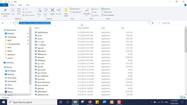The height and width of the screenshot is (105, 187).
Task: Open the Windows Start menu
Action: coord(4,102)
